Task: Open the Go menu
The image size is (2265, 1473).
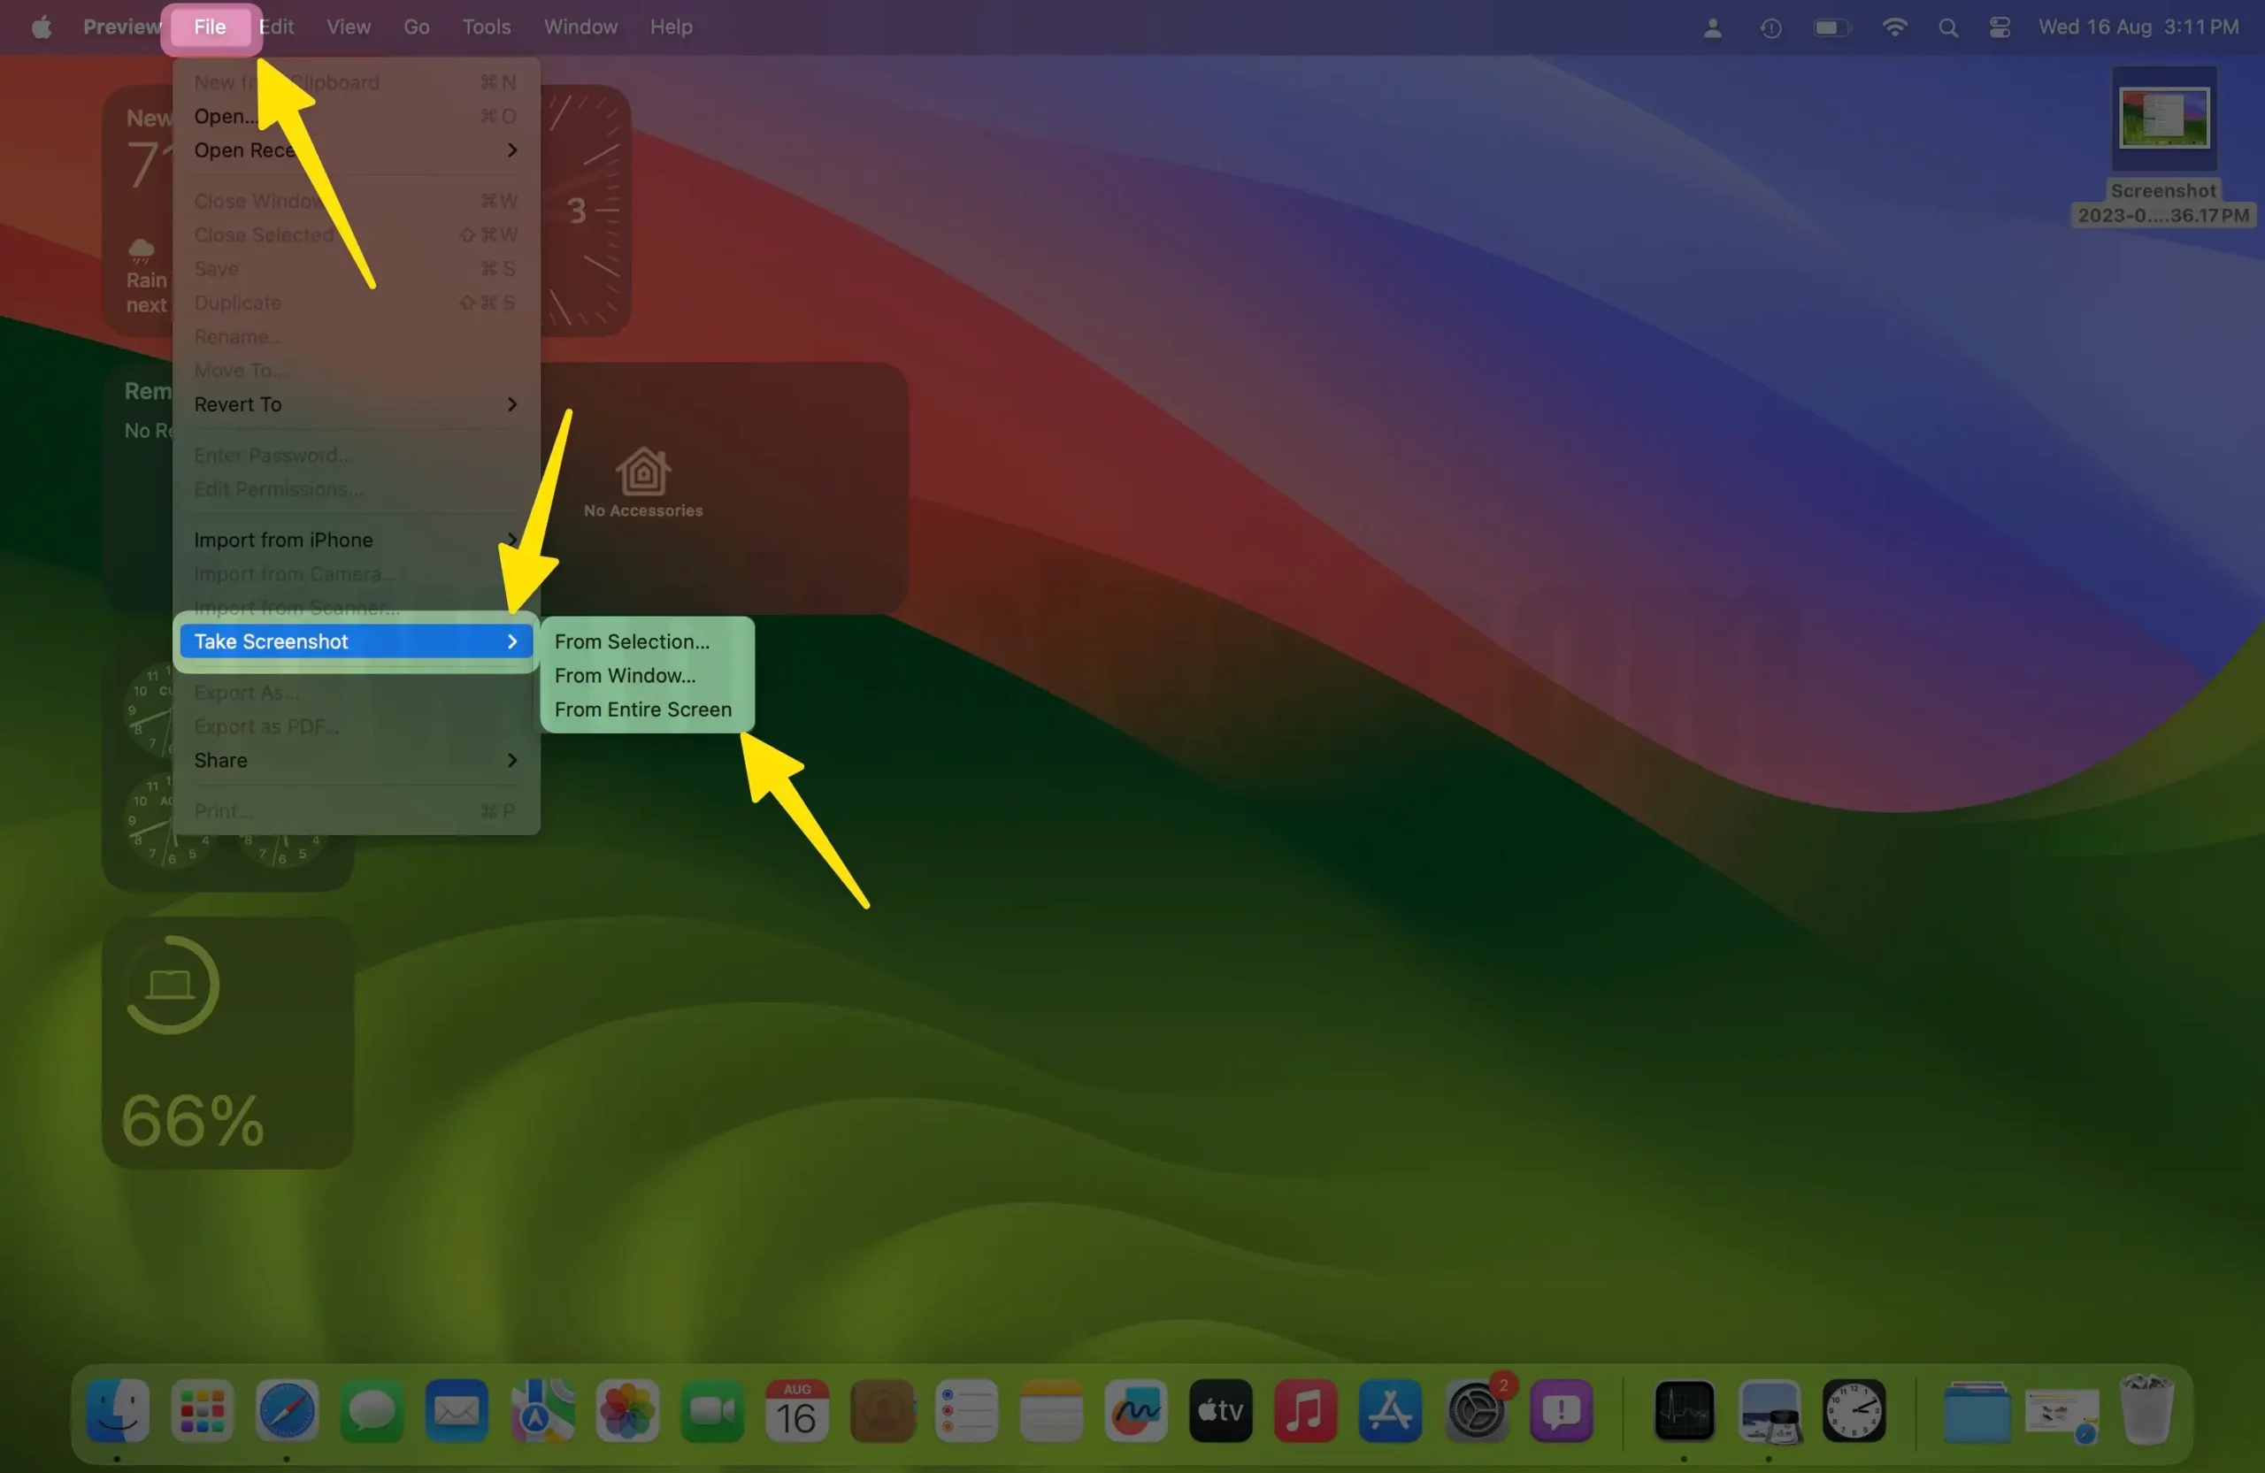Action: 417,27
